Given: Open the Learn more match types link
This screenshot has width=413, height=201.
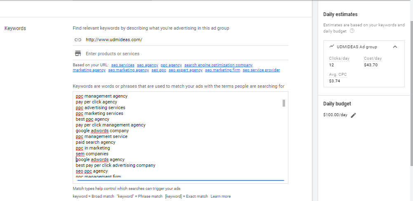Looking at the screenshot, I should [x=220, y=196].
